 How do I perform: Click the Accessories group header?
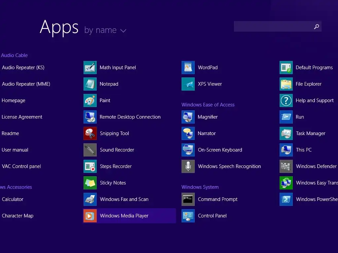click(x=16, y=187)
